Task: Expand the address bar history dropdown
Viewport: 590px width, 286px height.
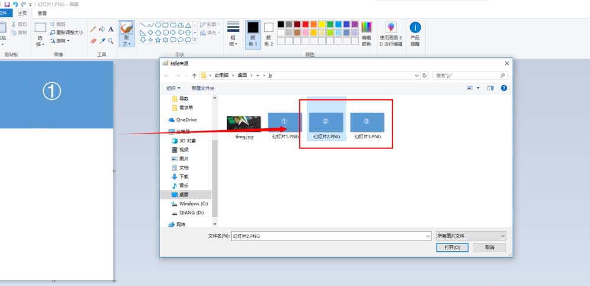Action: pyautogui.click(x=417, y=76)
